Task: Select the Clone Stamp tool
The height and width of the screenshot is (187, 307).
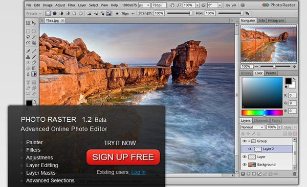Action: [x=28, y=57]
